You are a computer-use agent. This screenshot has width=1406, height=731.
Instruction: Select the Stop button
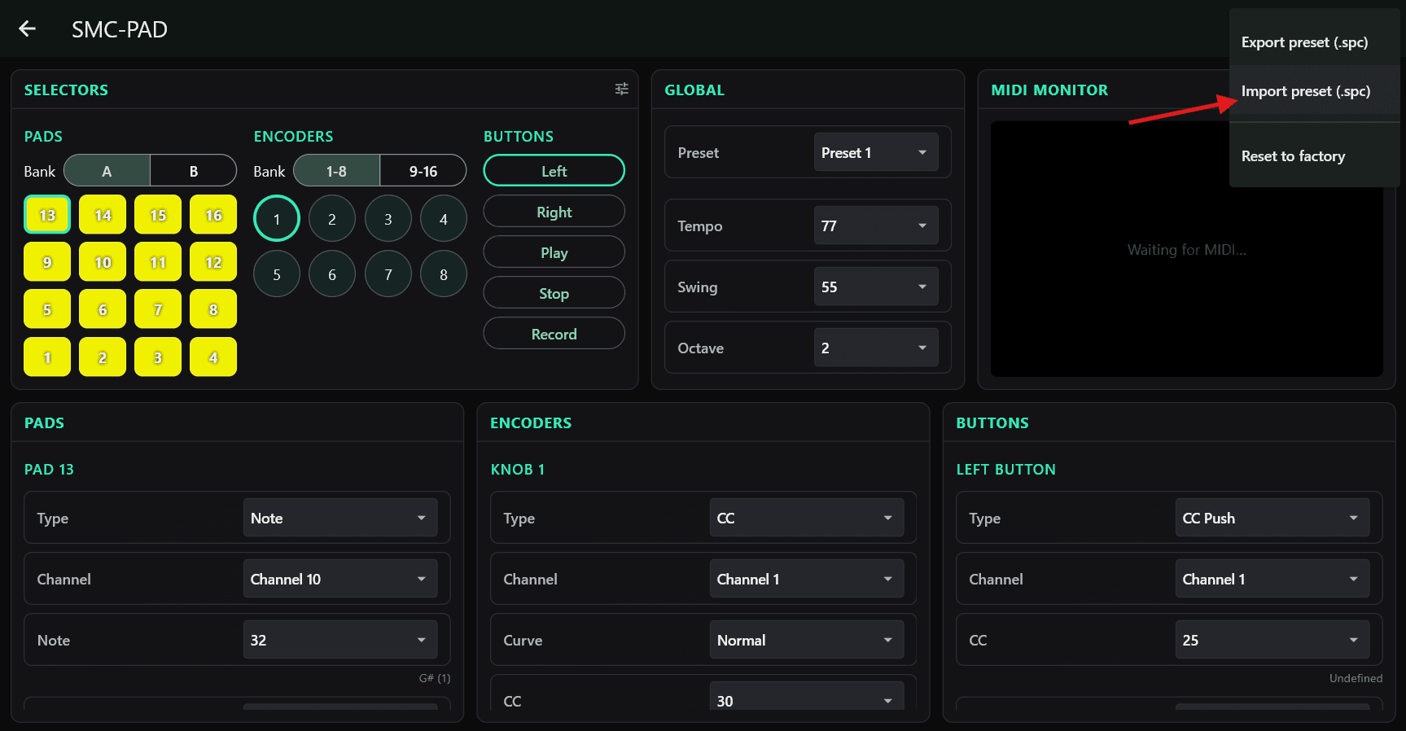click(554, 293)
